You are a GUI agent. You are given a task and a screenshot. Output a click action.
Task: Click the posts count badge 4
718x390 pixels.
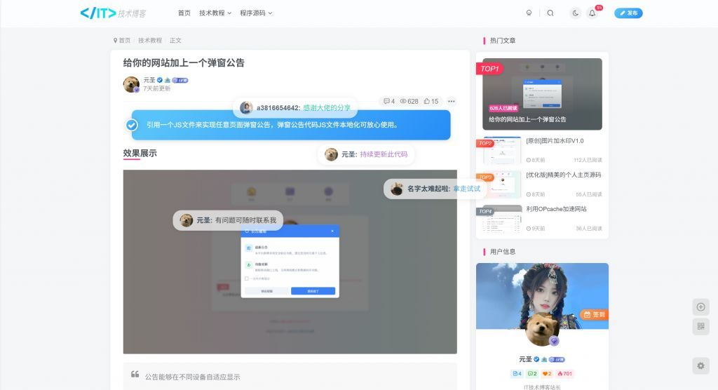pos(517,373)
